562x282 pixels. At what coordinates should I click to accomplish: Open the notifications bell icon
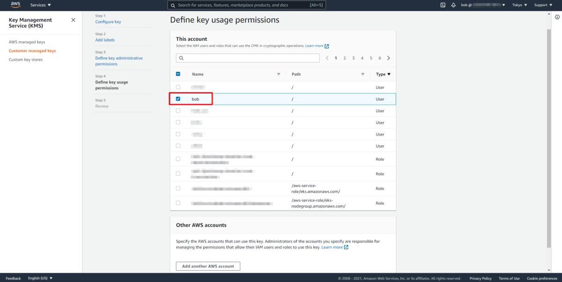[x=453, y=5]
